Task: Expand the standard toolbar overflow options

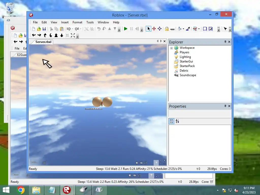Action: [119, 30]
